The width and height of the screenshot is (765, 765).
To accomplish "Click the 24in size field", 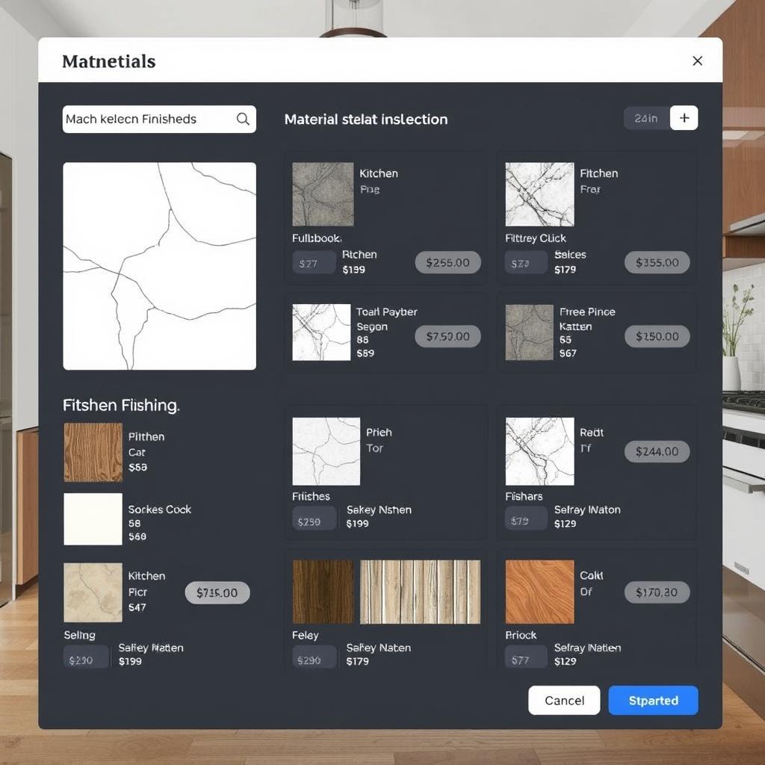I will (x=646, y=118).
